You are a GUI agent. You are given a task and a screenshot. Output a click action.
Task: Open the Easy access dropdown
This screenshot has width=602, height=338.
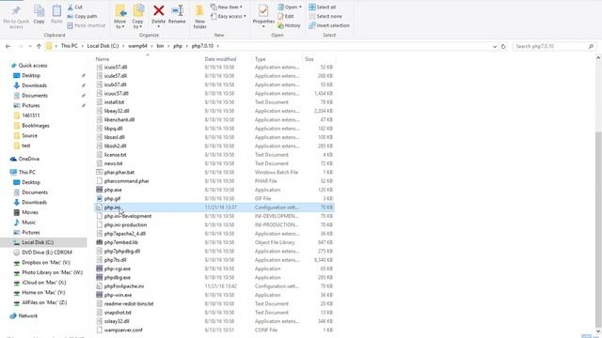pyautogui.click(x=229, y=17)
